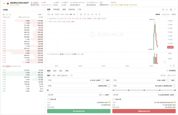The width and height of the screenshot is (178, 115).
Task: Click the compare chart icon in toolbar
Action: coord(92,14)
